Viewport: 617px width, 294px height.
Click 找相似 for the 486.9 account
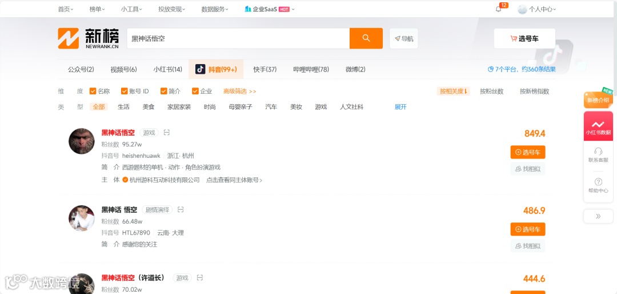pyautogui.click(x=528, y=246)
